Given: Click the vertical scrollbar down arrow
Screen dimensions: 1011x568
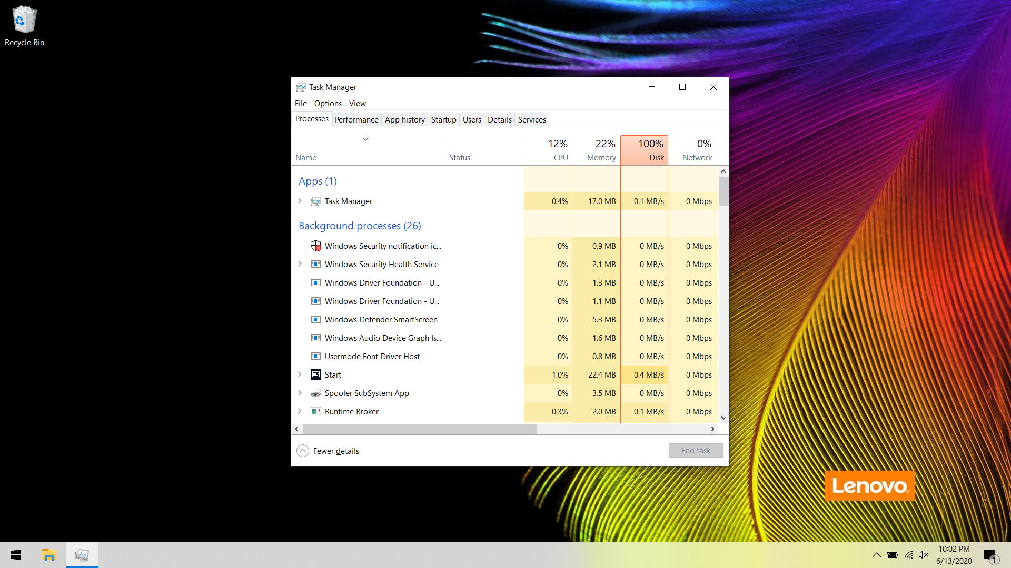Looking at the screenshot, I should pyautogui.click(x=723, y=418).
